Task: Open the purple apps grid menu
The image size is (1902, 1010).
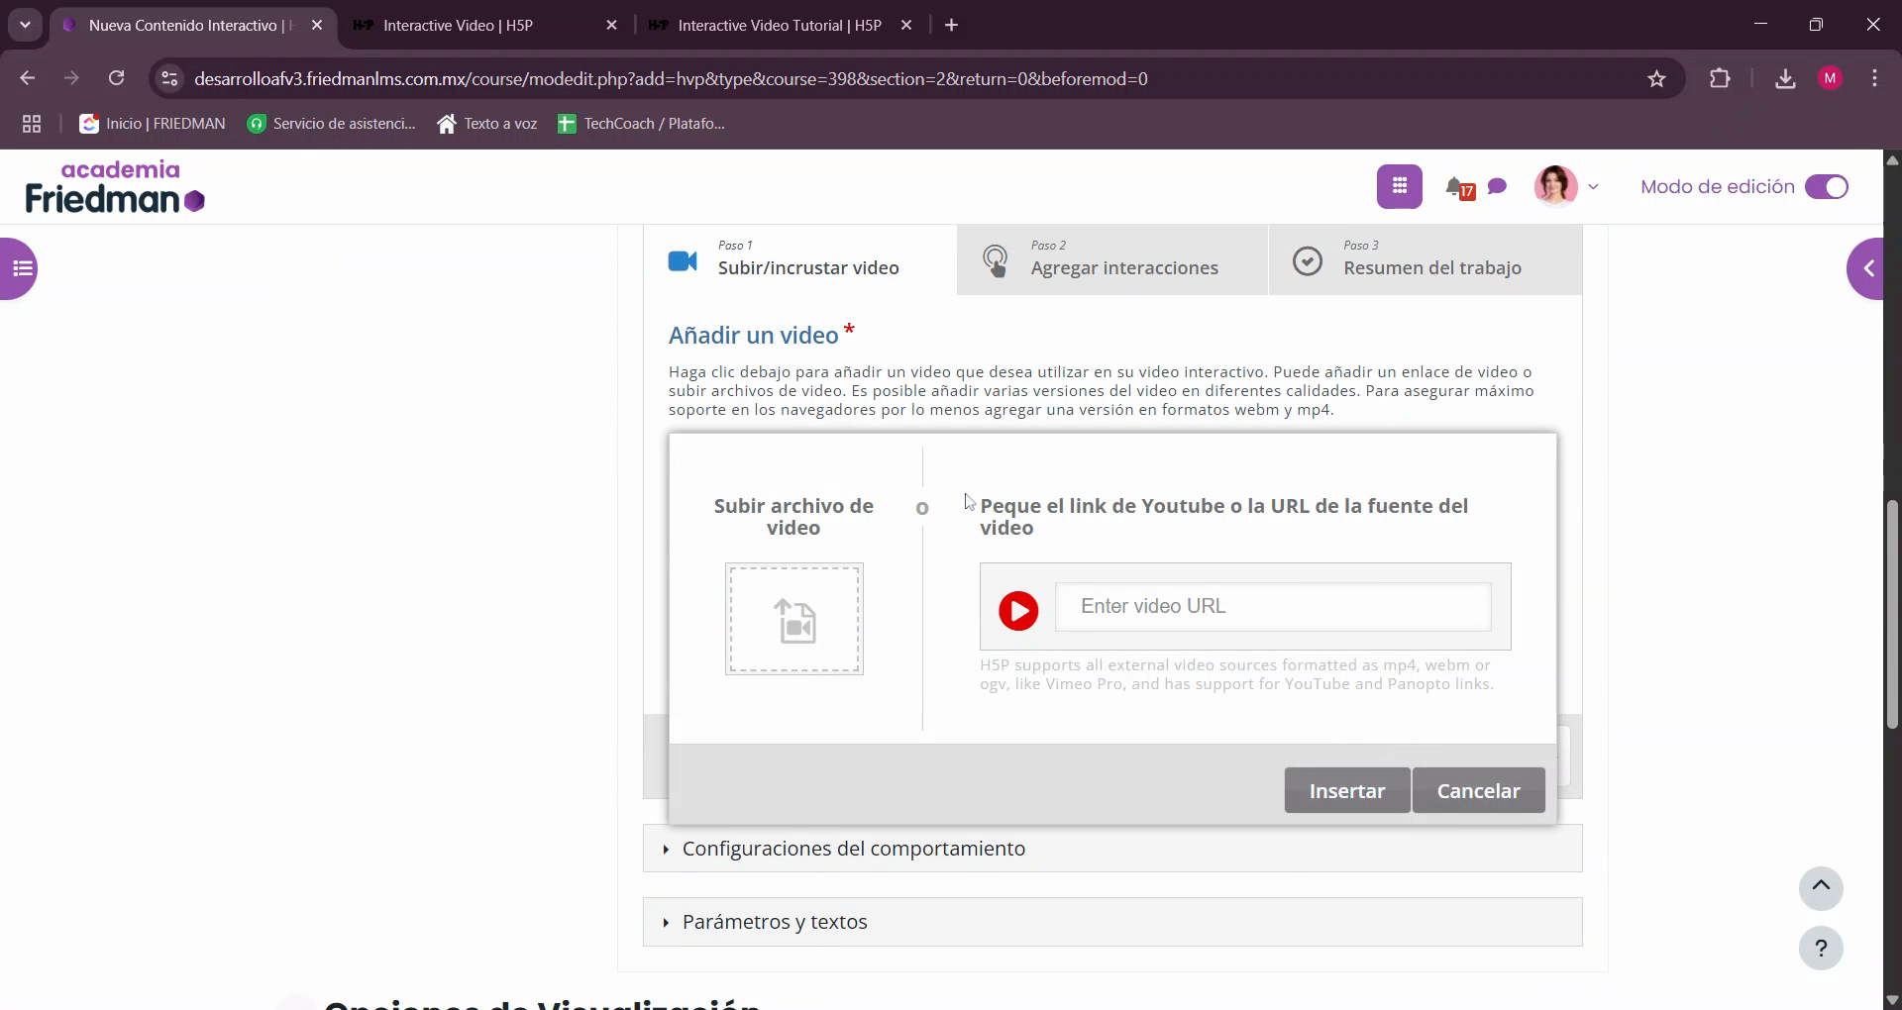Action: point(1399,186)
